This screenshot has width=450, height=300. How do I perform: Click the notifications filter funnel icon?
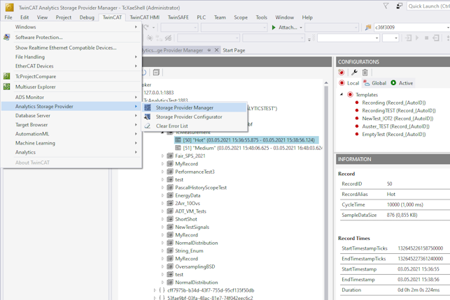click(386, 6)
